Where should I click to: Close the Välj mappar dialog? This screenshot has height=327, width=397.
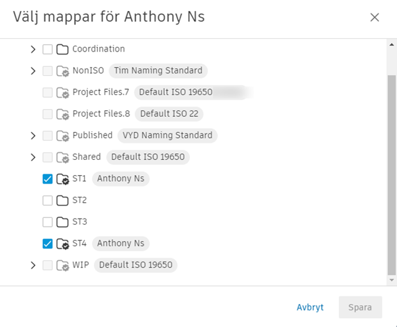(375, 18)
